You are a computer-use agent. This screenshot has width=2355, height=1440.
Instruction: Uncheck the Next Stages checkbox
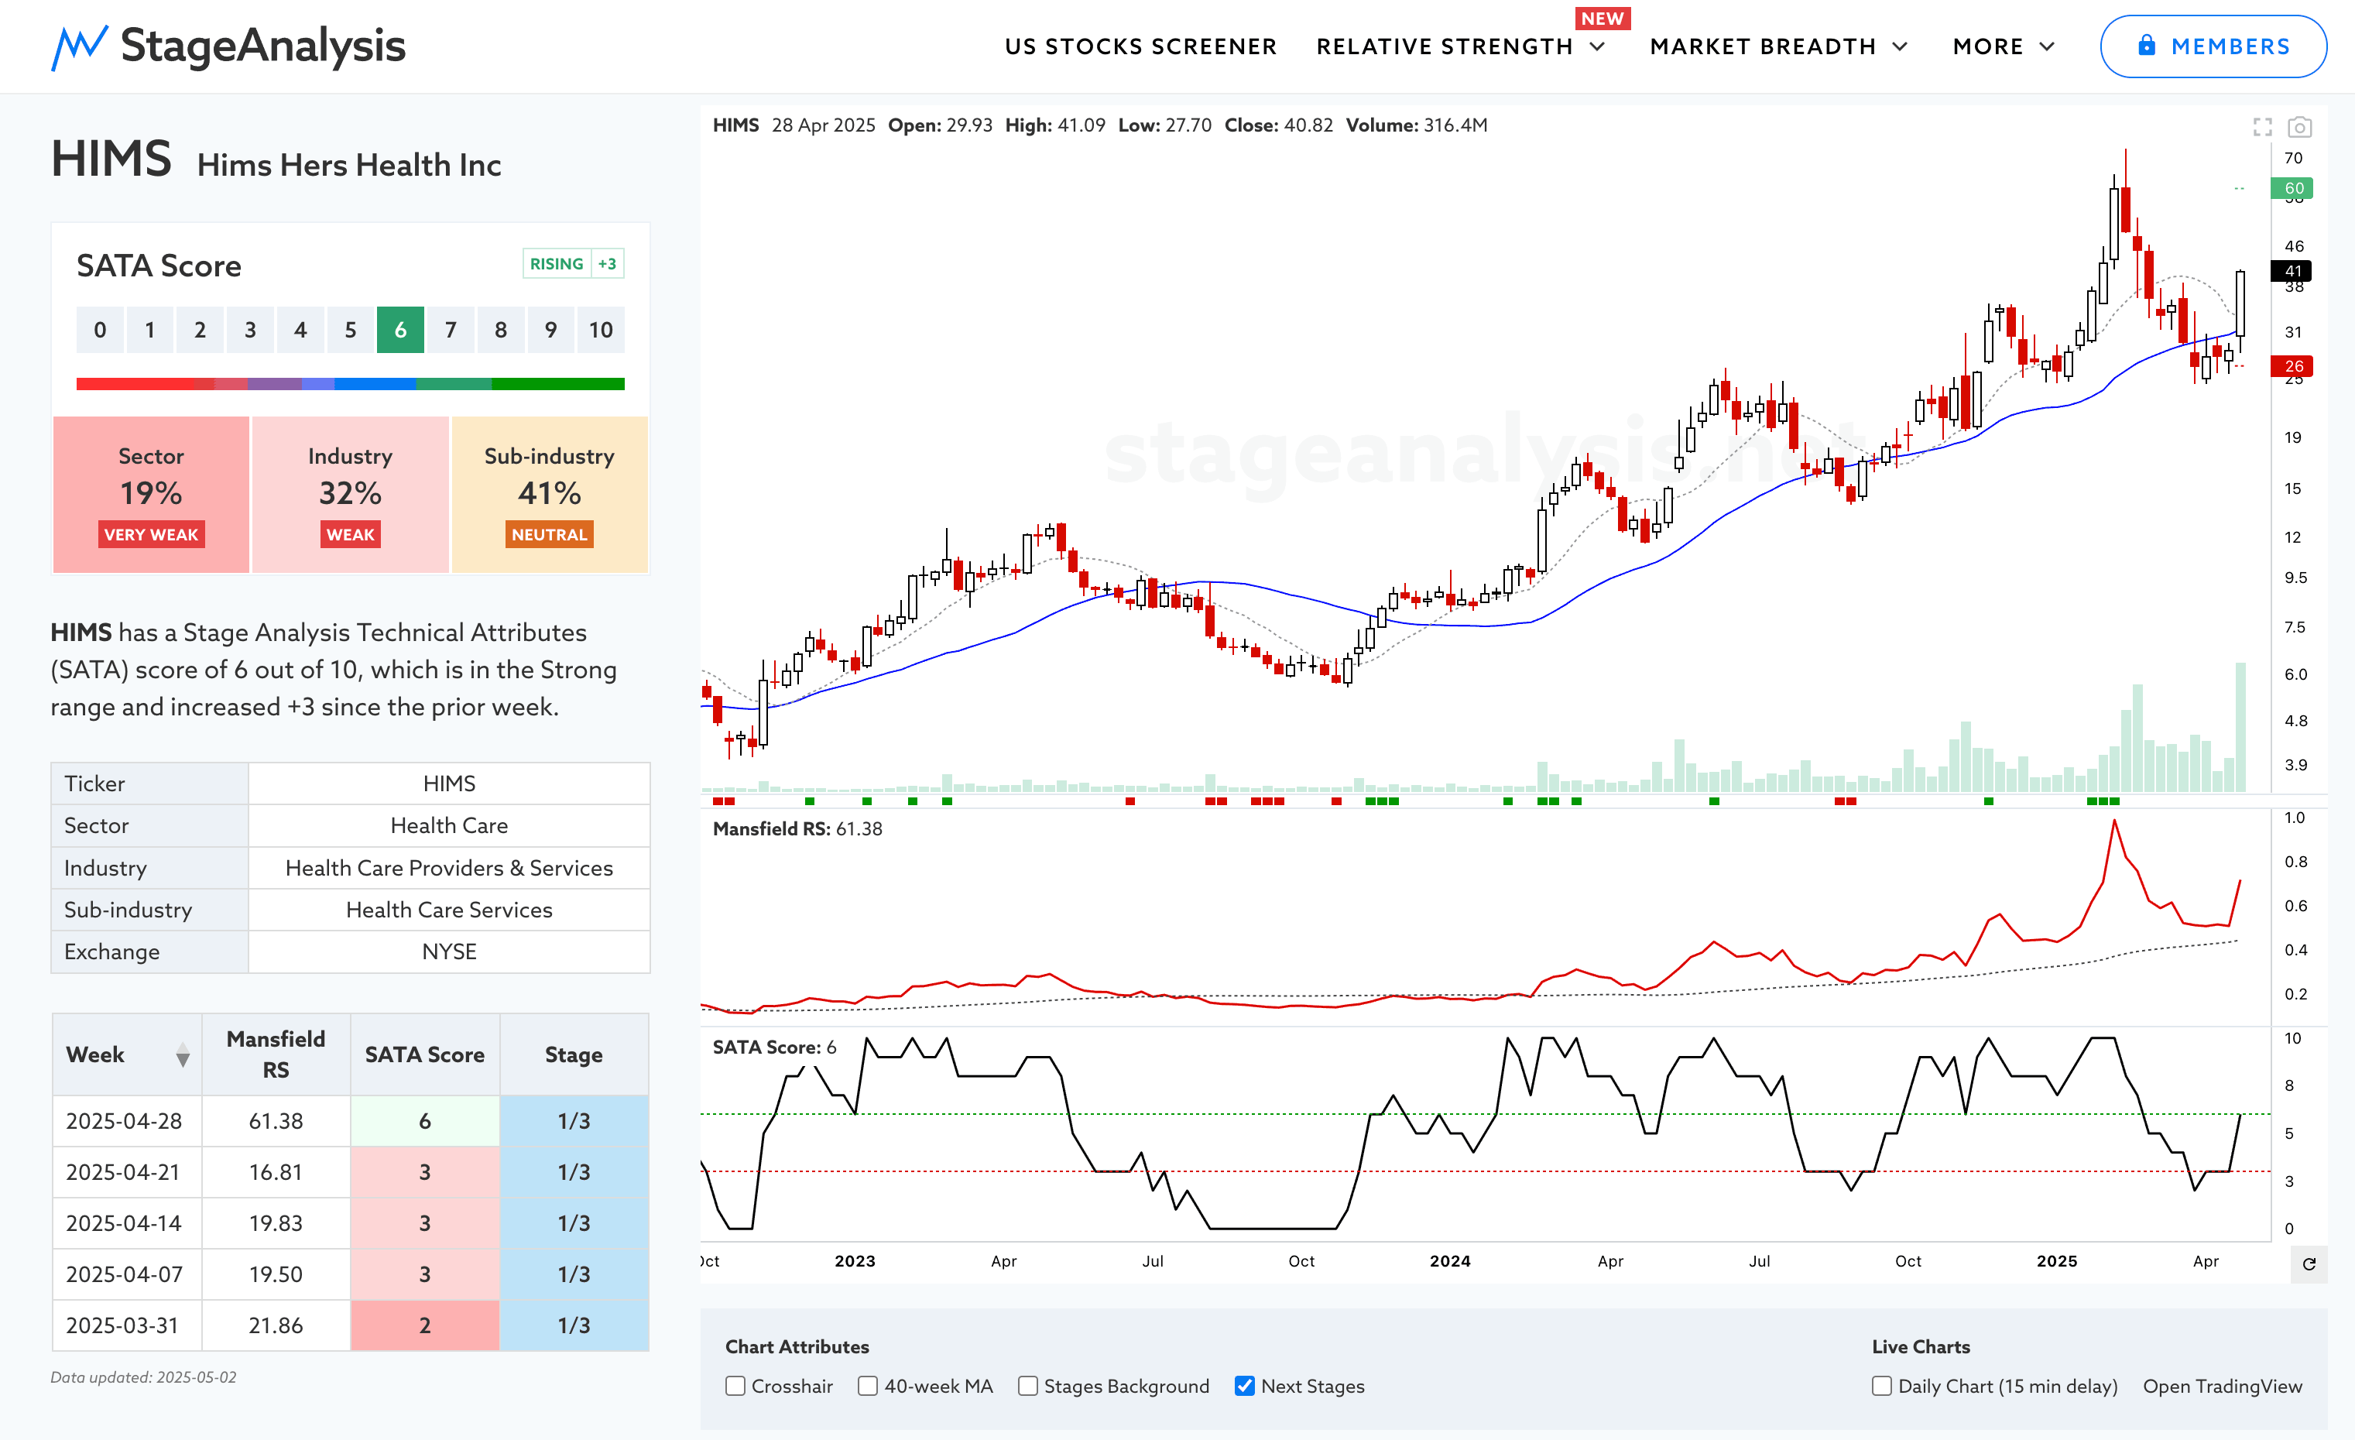click(1244, 1386)
